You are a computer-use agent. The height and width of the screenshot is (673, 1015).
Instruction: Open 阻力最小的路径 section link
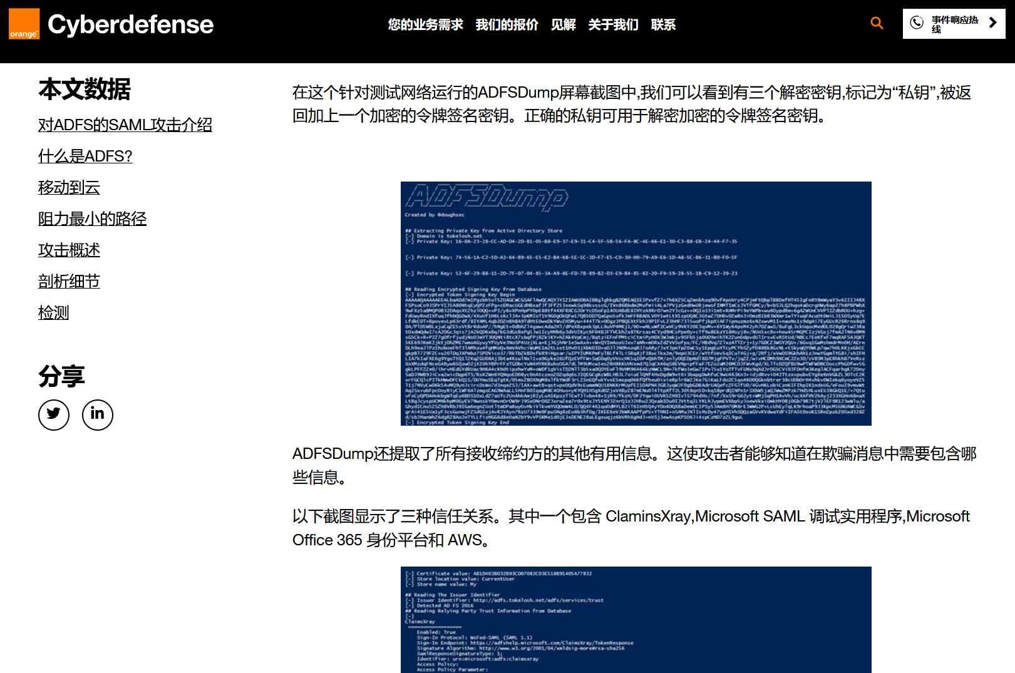[x=92, y=219]
